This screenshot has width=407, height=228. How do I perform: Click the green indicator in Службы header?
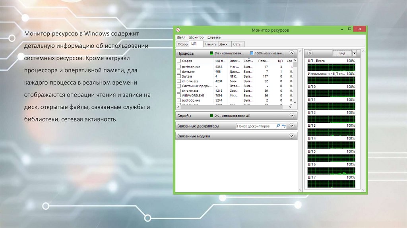point(211,116)
